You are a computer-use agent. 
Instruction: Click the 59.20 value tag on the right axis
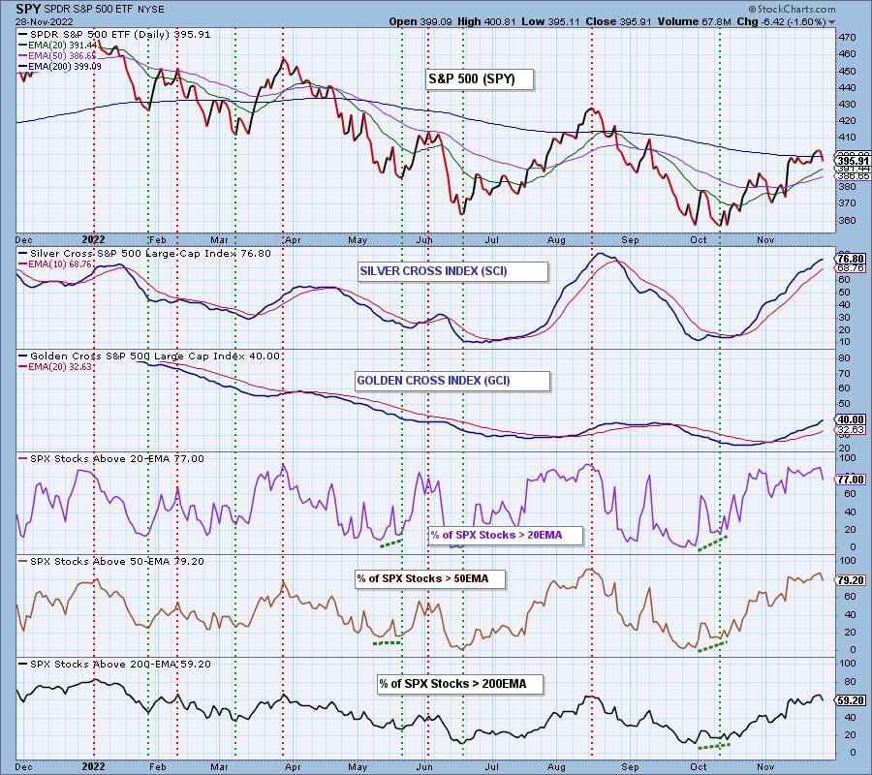click(852, 701)
